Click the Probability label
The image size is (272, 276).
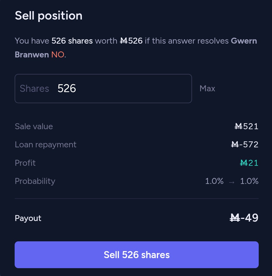pyautogui.click(x=35, y=181)
